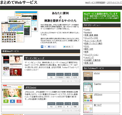Open the 検索 category
The width and height of the screenshot is (122, 115).
[x=86, y=52]
